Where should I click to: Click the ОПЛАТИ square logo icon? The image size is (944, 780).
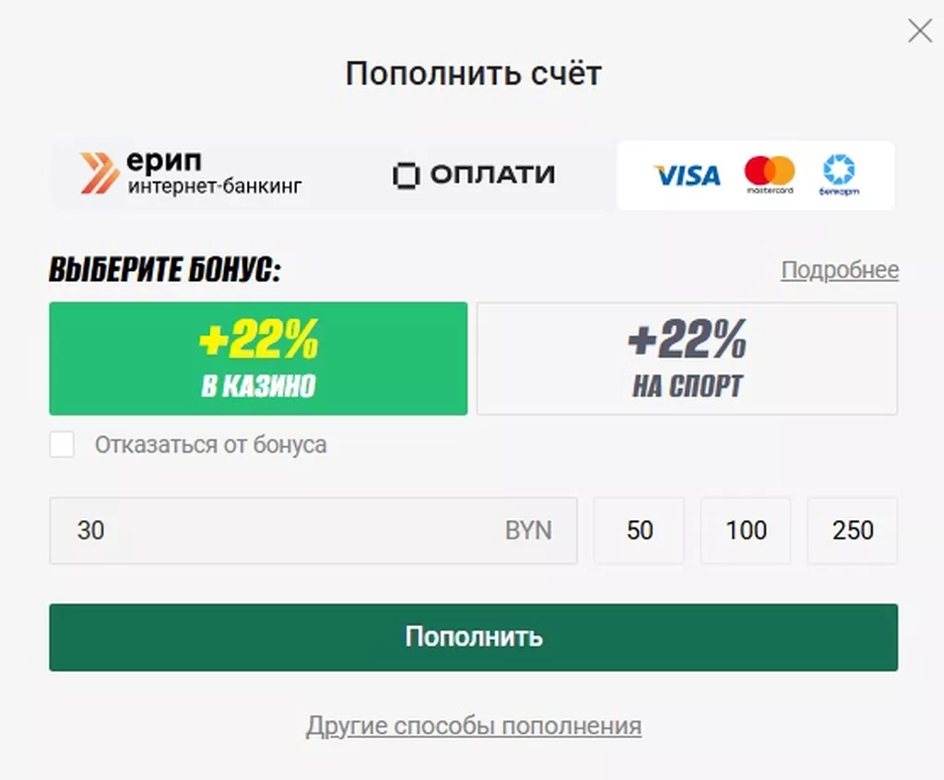click(406, 175)
